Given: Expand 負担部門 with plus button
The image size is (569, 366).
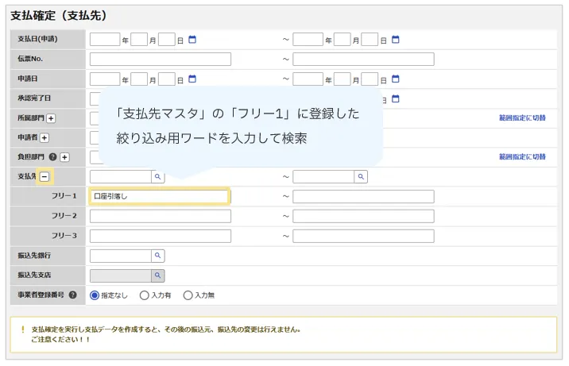Looking at the screenshot, I should 65,157.
